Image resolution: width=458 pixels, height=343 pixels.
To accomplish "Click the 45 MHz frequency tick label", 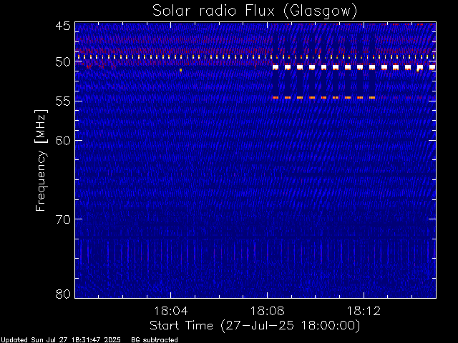I will pos(63,26).
